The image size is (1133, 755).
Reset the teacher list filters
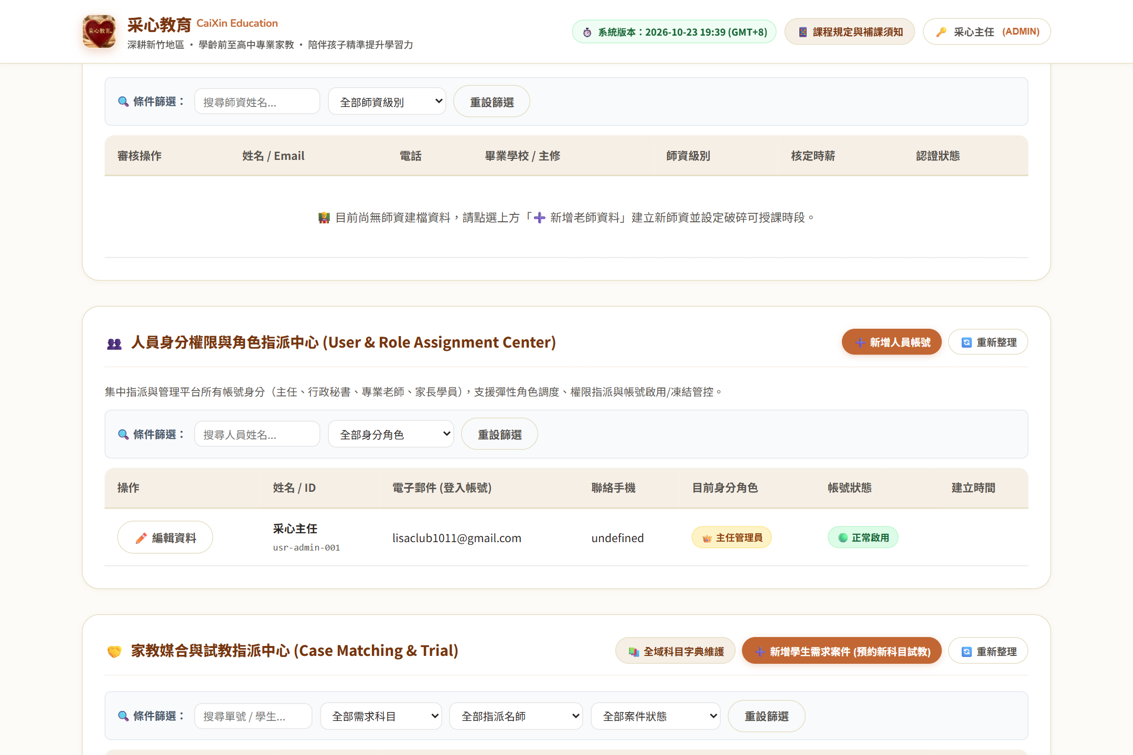[x=491, y=102]
